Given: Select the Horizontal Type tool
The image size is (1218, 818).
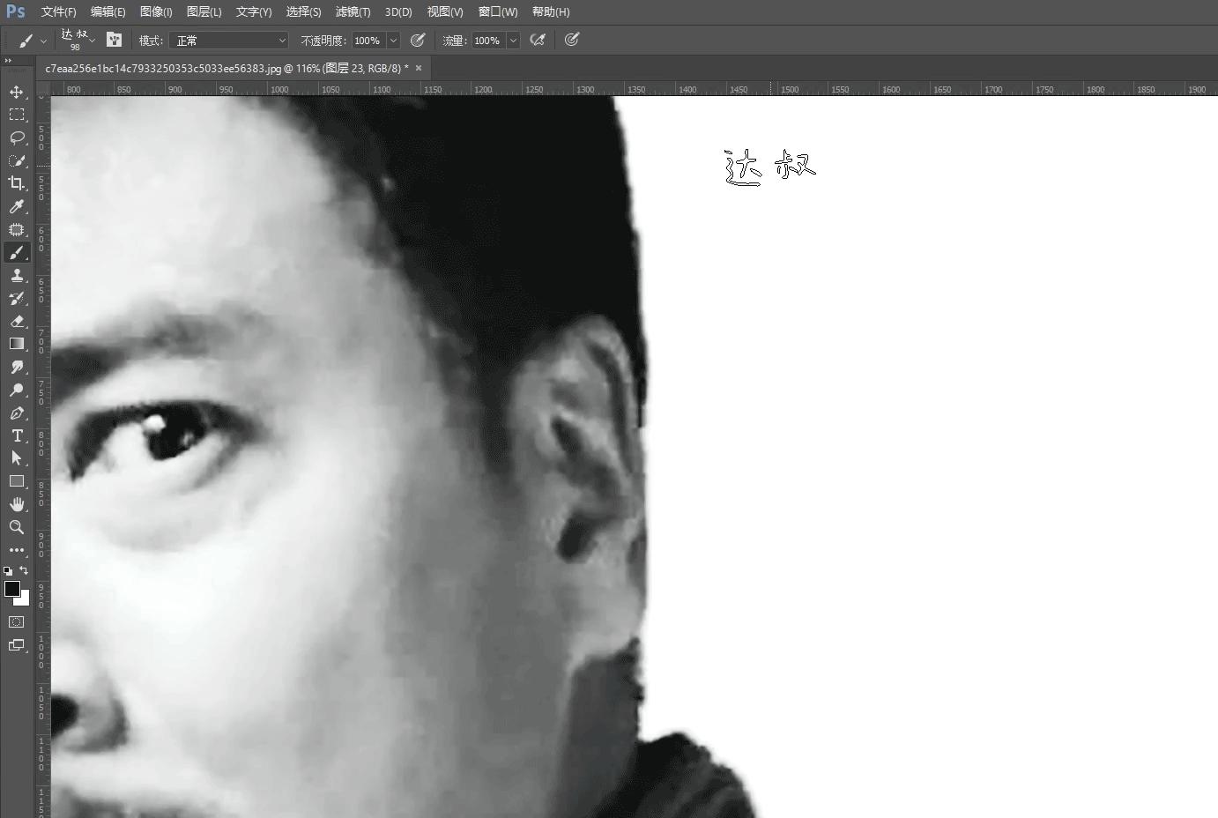Looking at the screenshot, I should point(18,435).
